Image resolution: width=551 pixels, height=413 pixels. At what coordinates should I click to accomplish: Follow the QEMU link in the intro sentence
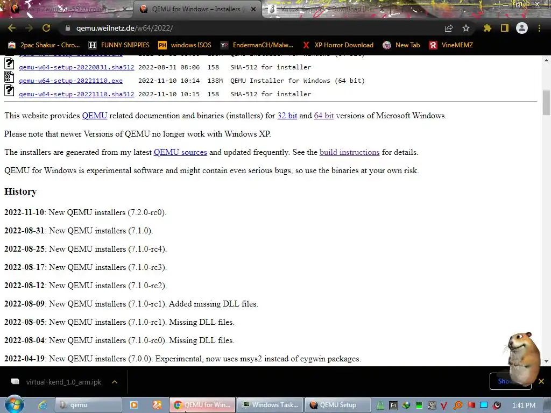[x=95, y=116]
